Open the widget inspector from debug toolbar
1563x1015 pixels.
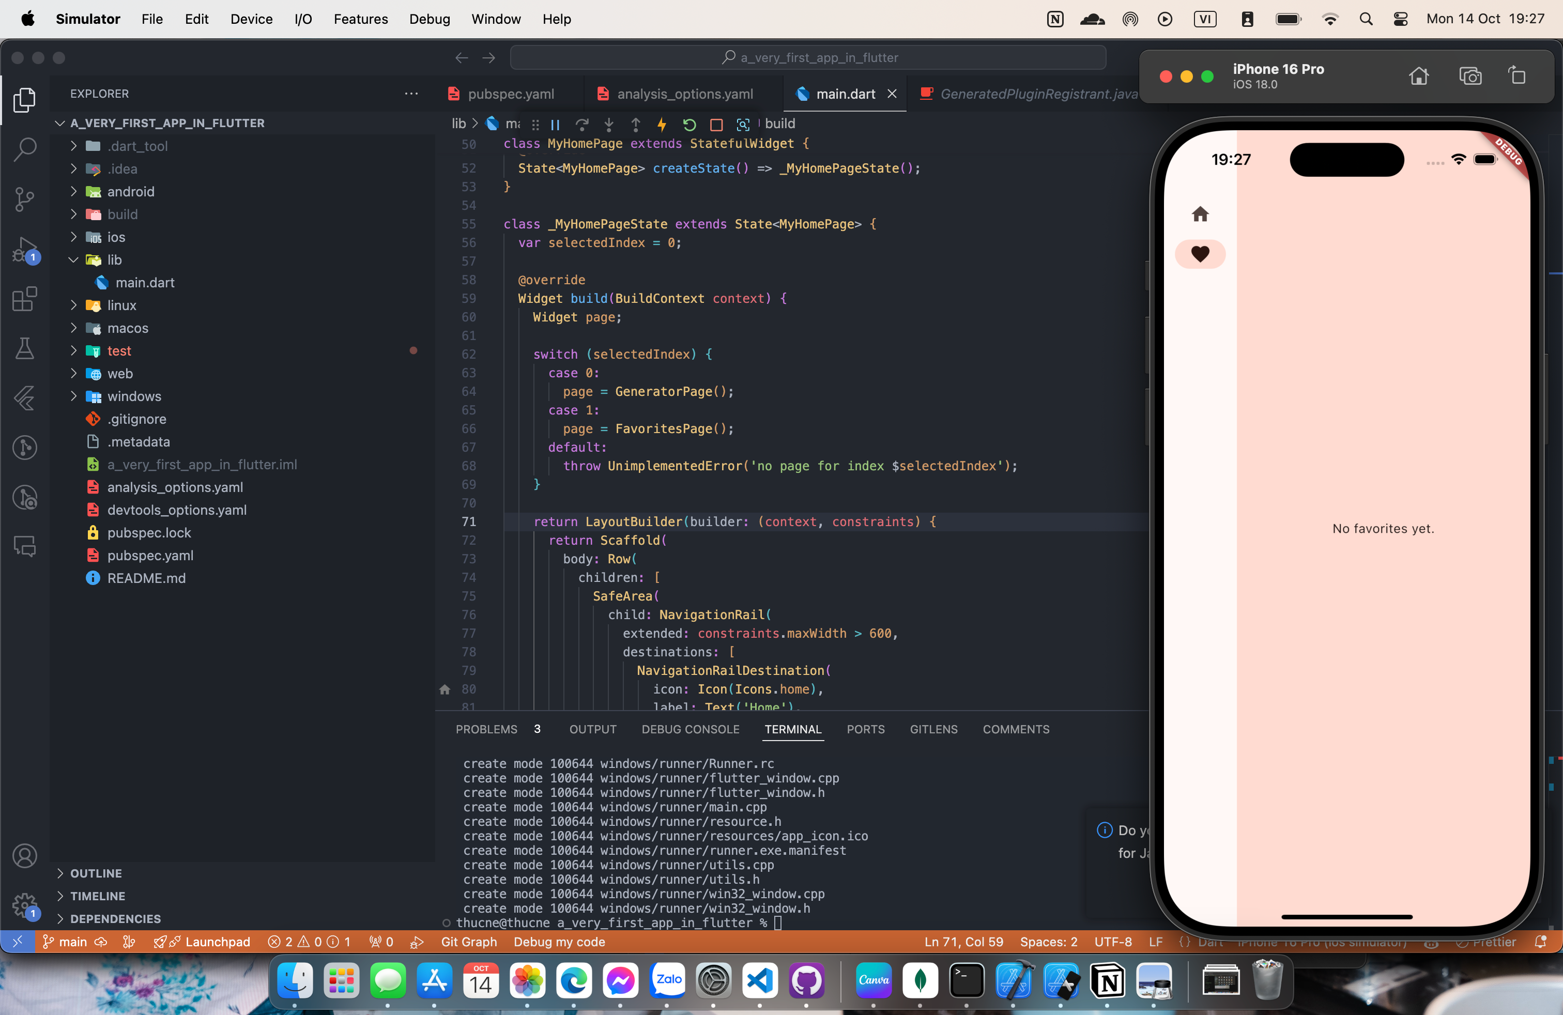[743, 124]
